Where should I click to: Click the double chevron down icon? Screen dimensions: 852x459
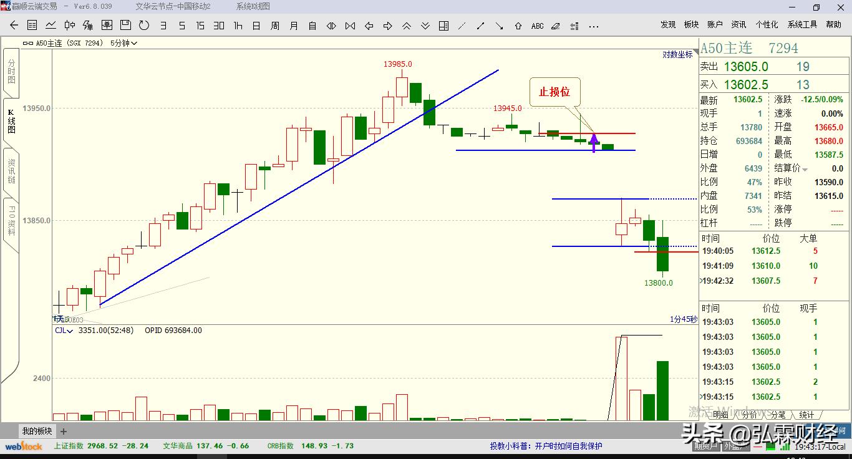click(x=425, y=26)
